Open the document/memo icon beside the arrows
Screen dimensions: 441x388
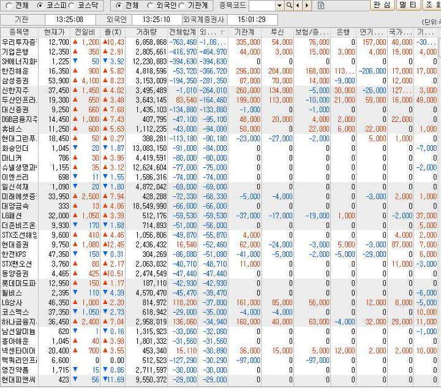320,6
